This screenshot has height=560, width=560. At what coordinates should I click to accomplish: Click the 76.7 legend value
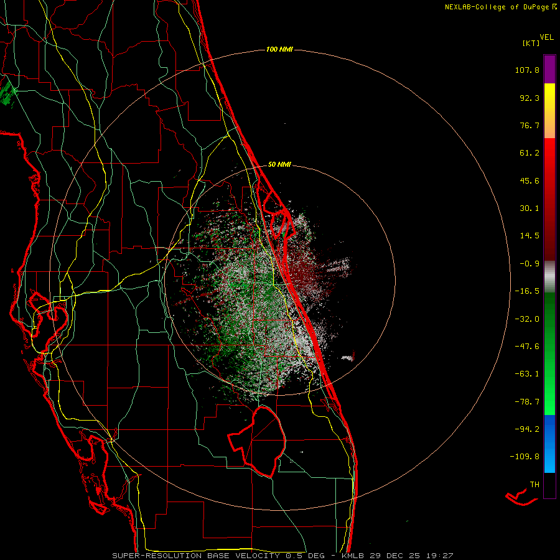[530, 125]
